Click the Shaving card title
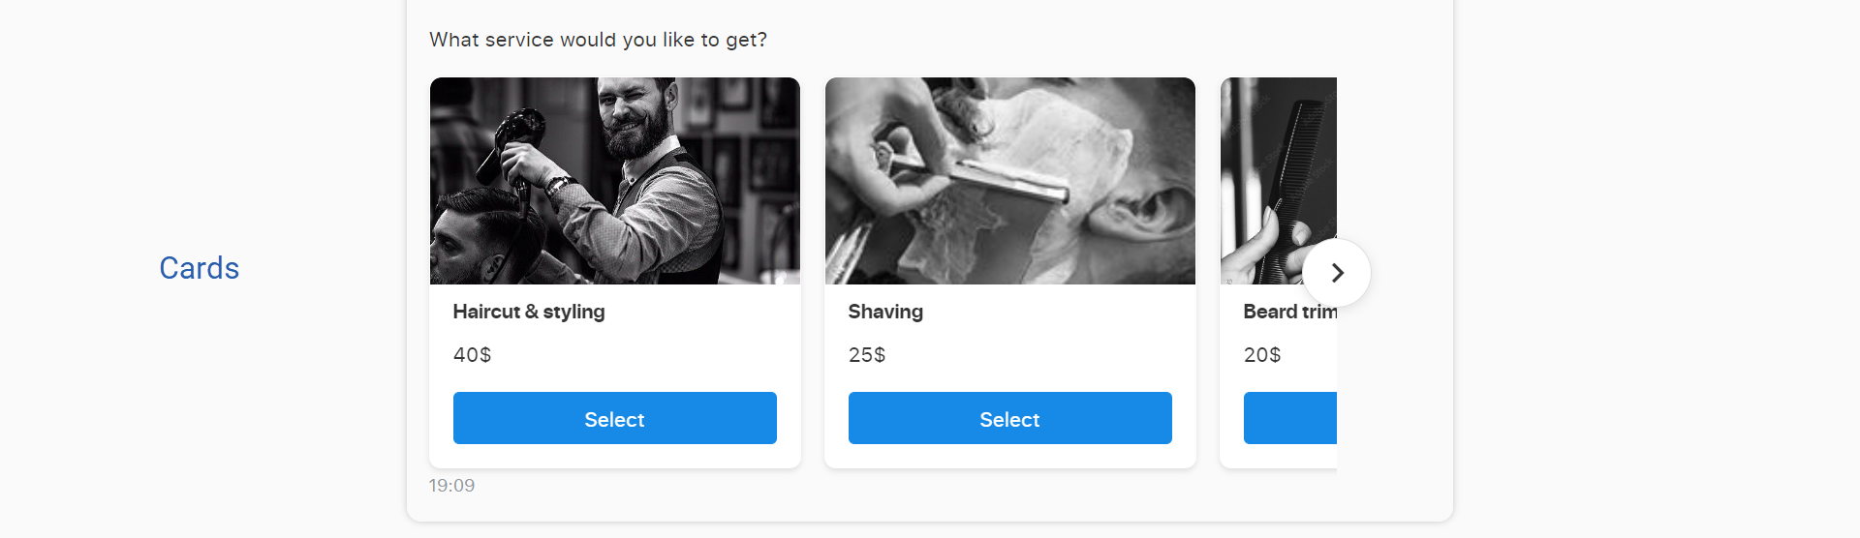Viewport: 1860px width, 538px height. tap(885, 312)
